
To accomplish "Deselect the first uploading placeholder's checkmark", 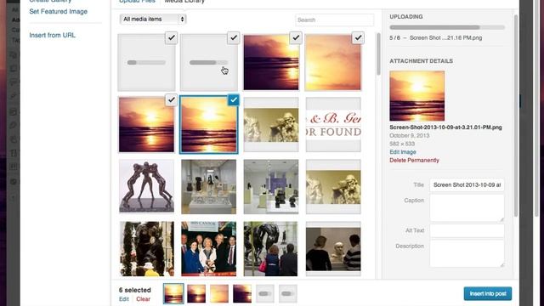I will 172,37.
